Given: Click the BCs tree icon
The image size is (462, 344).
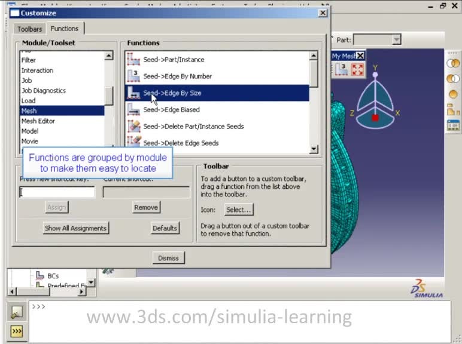Looking at the screenshot, I should 39,275.
